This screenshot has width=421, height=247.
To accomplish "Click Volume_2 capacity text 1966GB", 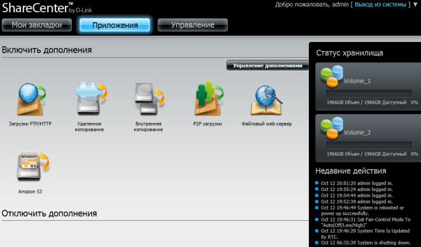I will click(x=367, y=154).
